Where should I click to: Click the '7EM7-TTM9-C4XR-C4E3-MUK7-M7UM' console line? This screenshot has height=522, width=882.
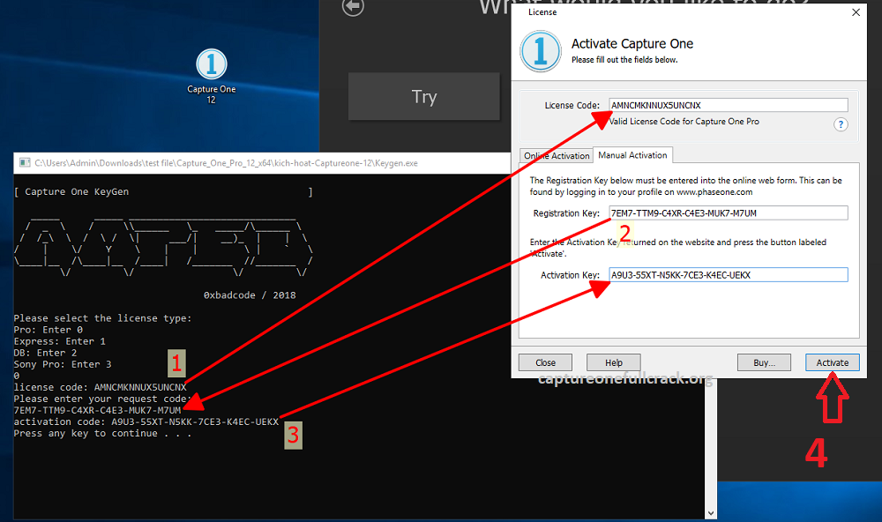pyautogui.click(x=97, y=410)
